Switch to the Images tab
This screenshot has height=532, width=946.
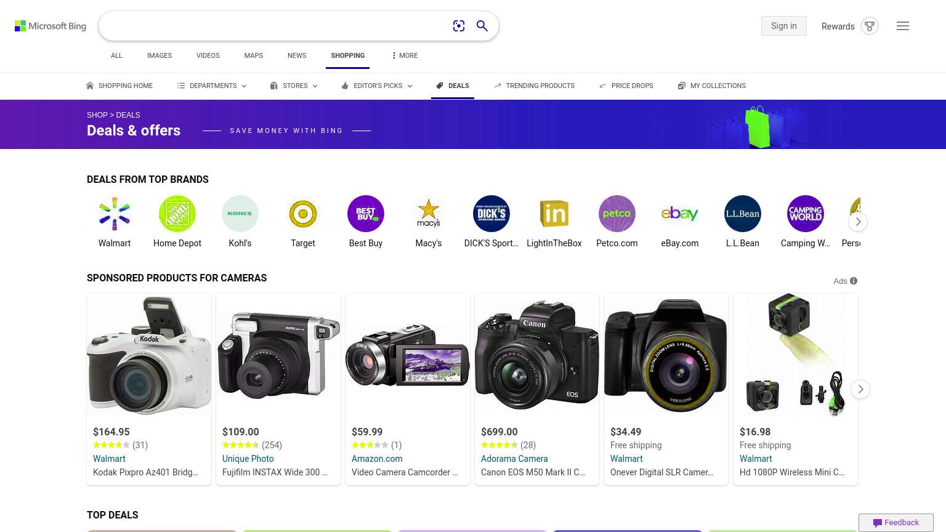[x=160, y=55]
